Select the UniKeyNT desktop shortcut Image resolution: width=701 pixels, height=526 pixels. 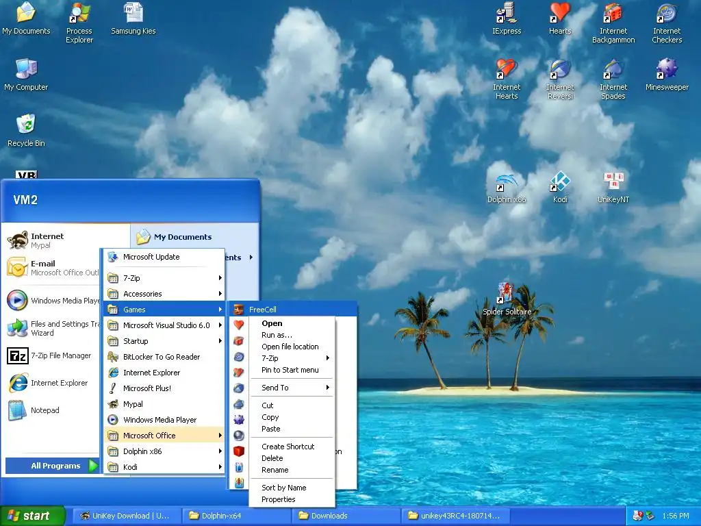(x=613, y=188)
